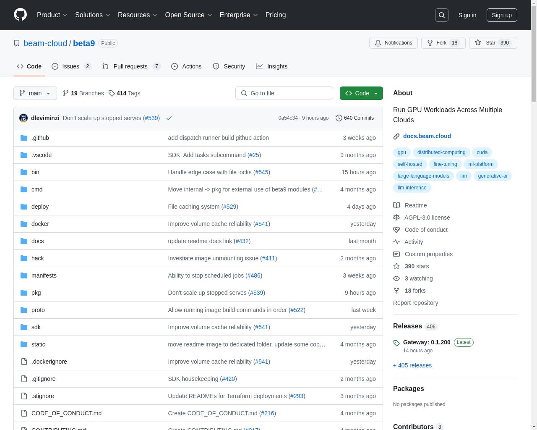Select the llm-inference topic tag
Image resolution: width=537 pixels, height=430 pixels.
coord(412,188)
